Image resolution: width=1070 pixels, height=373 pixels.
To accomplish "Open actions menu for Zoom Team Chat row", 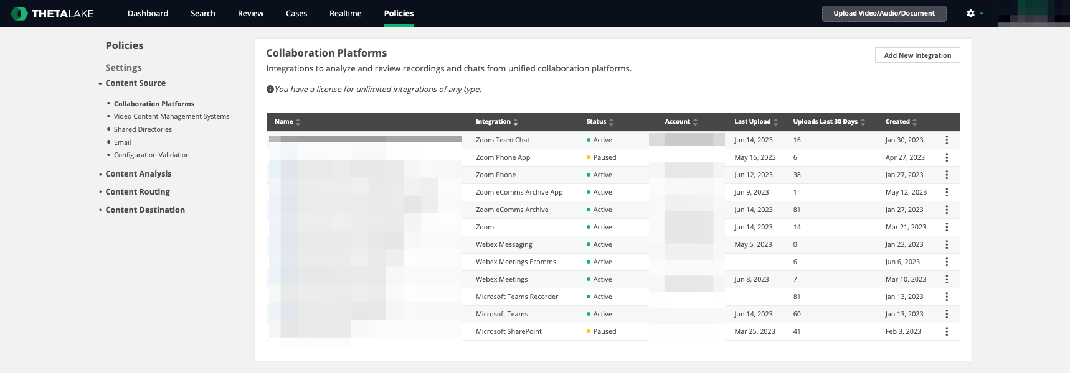I will [x=947, y=140].
